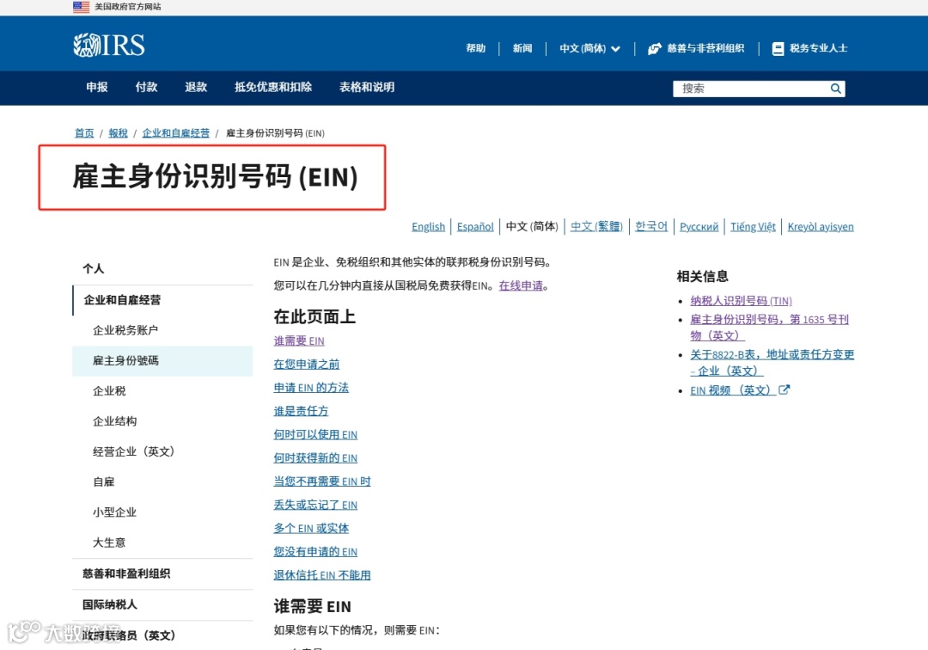Jump to 您没有申请的 EIN section
The width and height of the screenshot is (928, 650).
pos(315,552)
